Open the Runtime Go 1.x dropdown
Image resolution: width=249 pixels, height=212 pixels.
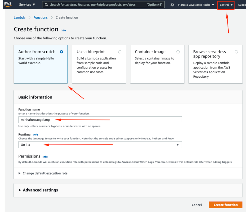click(100, 145)
